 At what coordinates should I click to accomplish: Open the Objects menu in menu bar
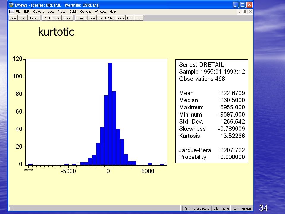tap(39, 12)
